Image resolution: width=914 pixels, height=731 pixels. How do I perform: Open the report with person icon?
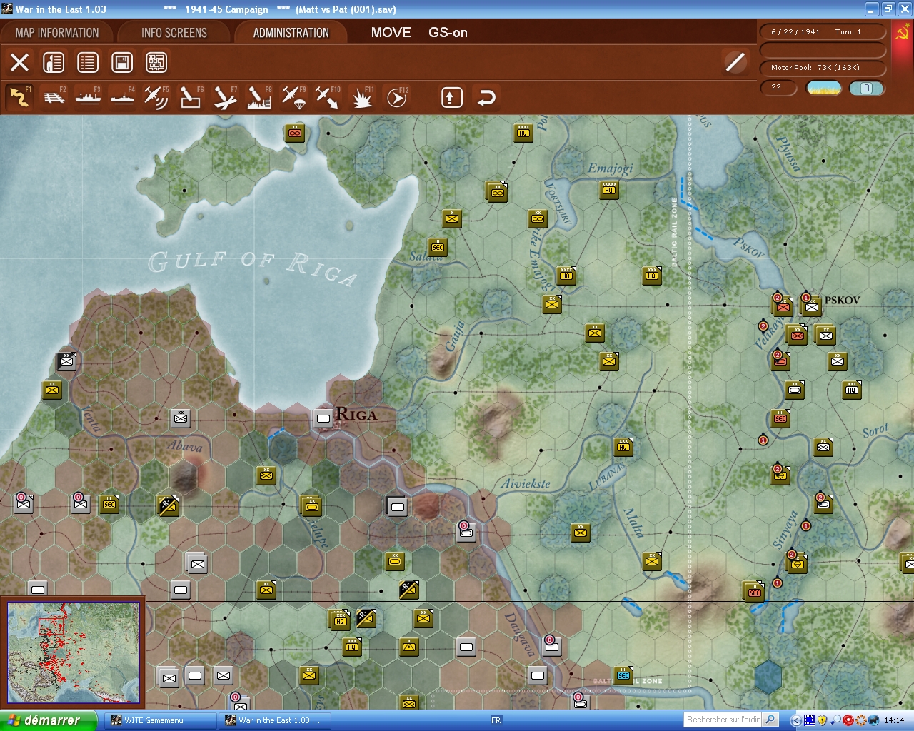click(54, 62)
